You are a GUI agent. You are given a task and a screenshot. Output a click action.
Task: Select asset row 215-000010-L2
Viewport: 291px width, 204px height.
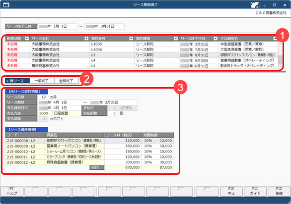click(x=89, y=152)
